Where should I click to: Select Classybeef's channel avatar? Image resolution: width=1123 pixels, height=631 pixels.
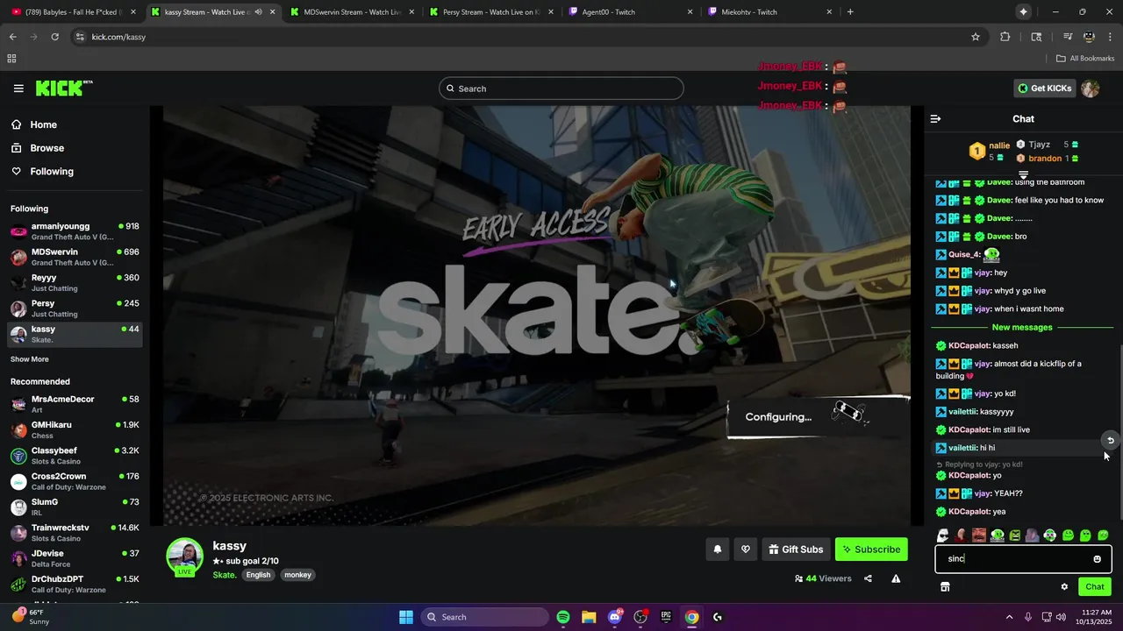click(x=18, y=456)
